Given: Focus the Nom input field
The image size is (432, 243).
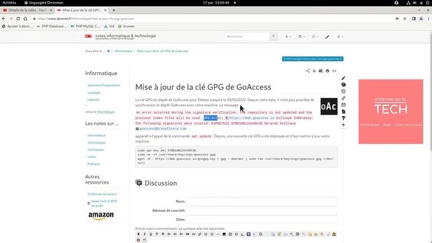Looking at the screenshot, I should click(261, 201).
